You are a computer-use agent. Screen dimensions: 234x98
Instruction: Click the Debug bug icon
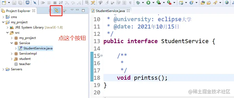pos(138,3)
